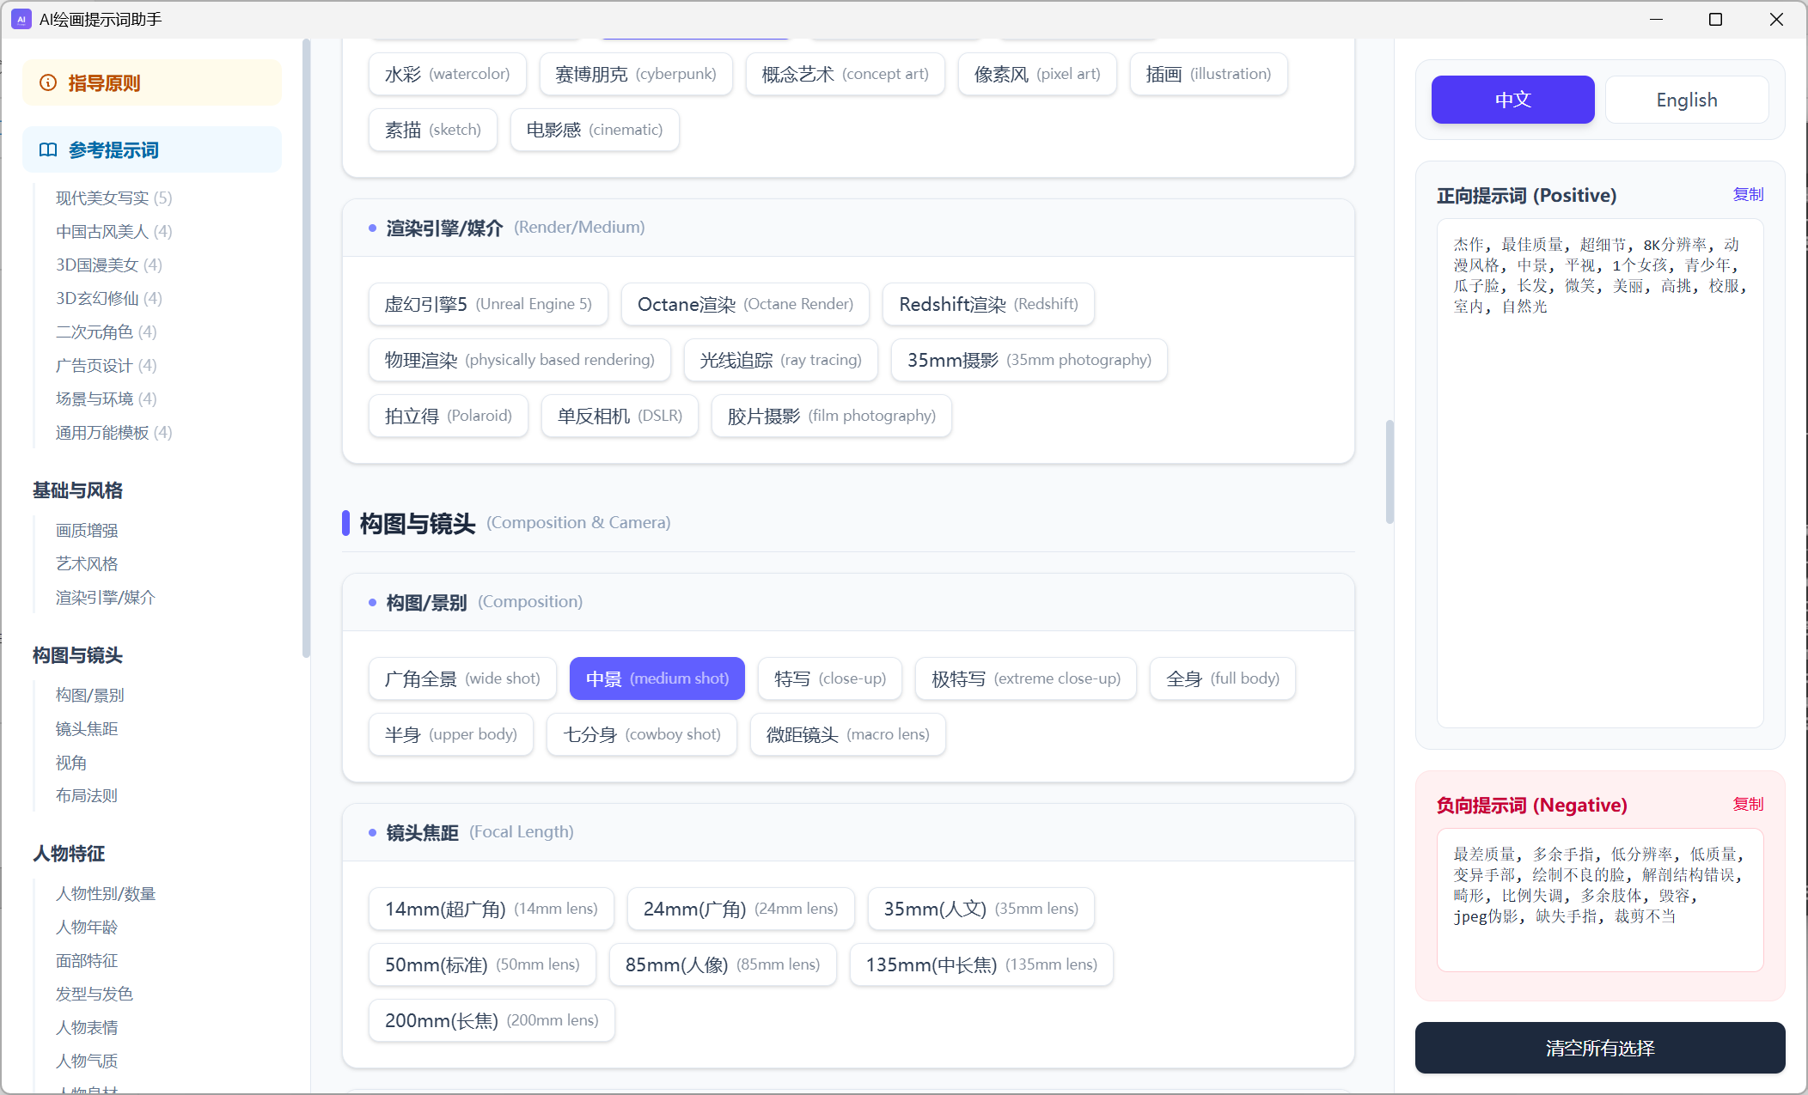Screen dimensions: 1808x1095
Task: Jump to 渲染引擎/媒介 in sidebar
Action: (105, 598)
